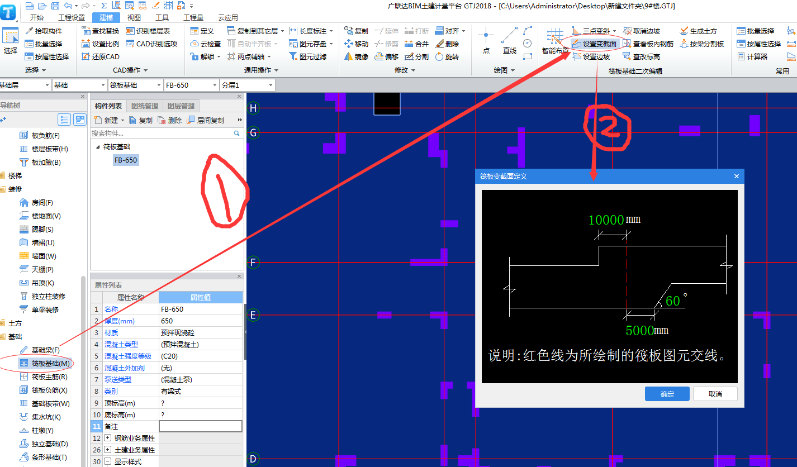
Task: Expand the 三点变斜 dropdown arrow
Action: click(614, 31)
